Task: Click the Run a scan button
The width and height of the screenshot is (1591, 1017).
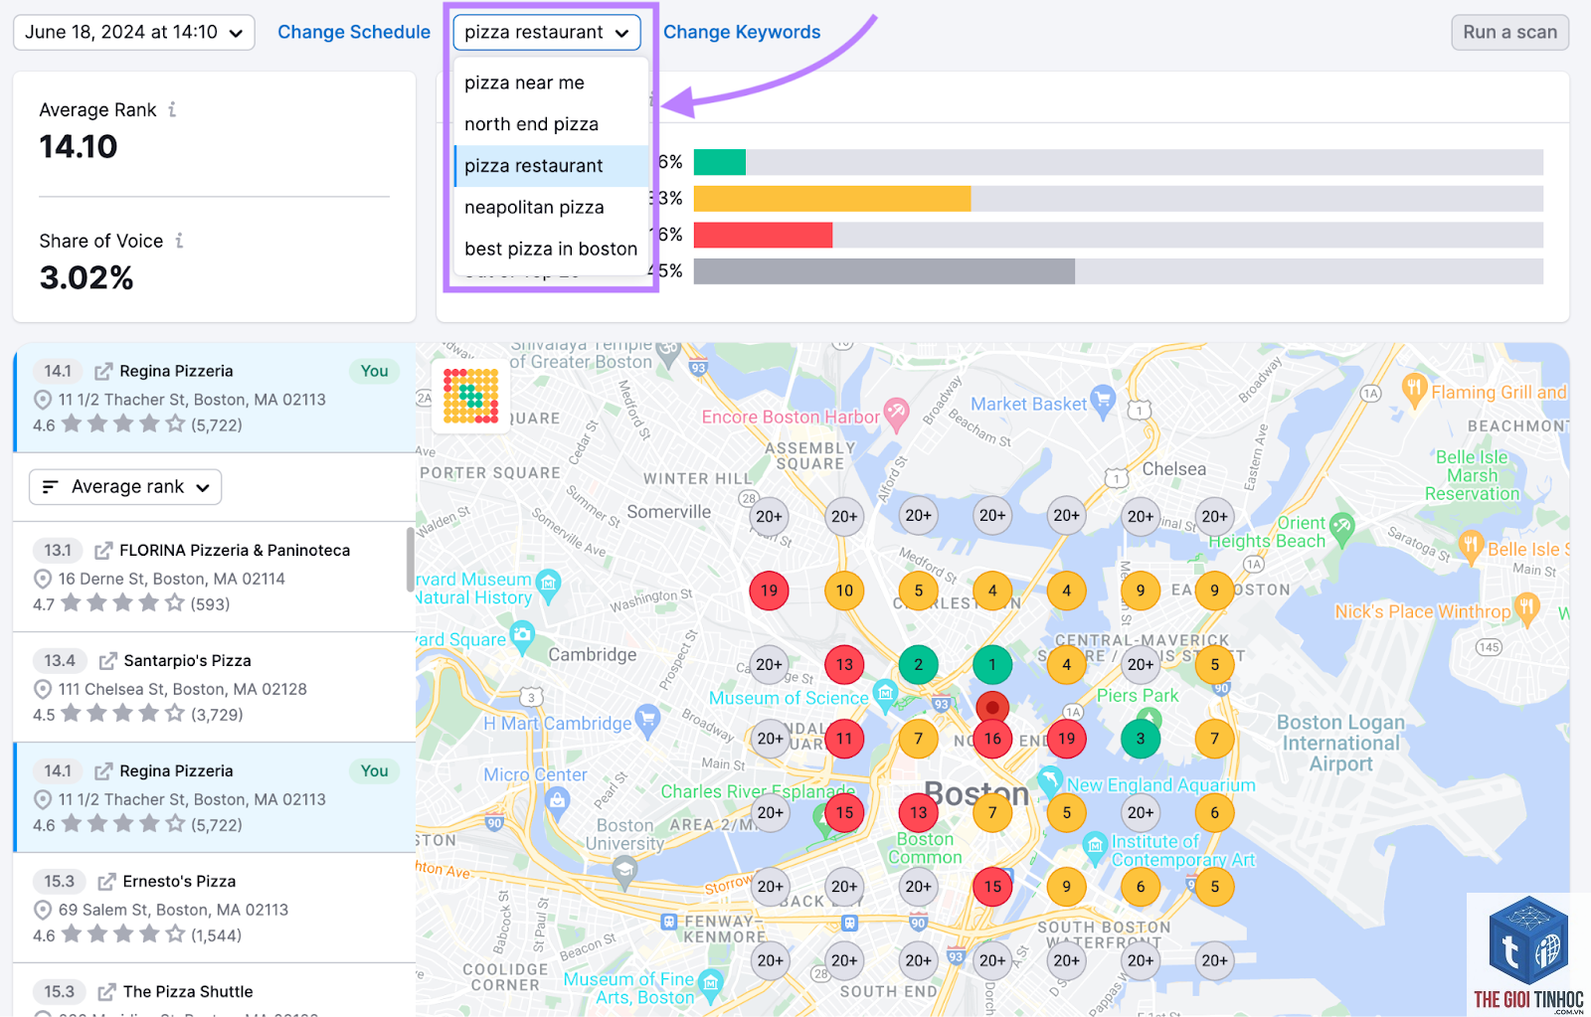Action: (x=1509, y=32)
